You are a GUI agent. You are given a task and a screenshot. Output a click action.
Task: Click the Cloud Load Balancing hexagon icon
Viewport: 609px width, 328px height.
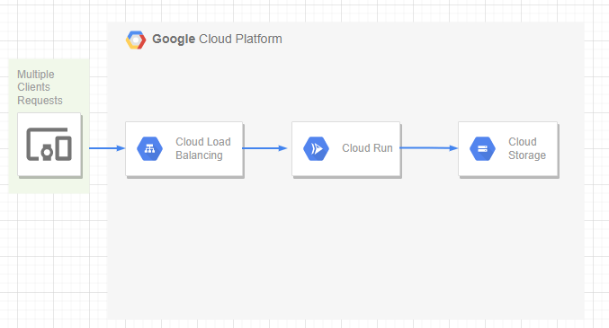pyautogui.click(x=150, y=148)
